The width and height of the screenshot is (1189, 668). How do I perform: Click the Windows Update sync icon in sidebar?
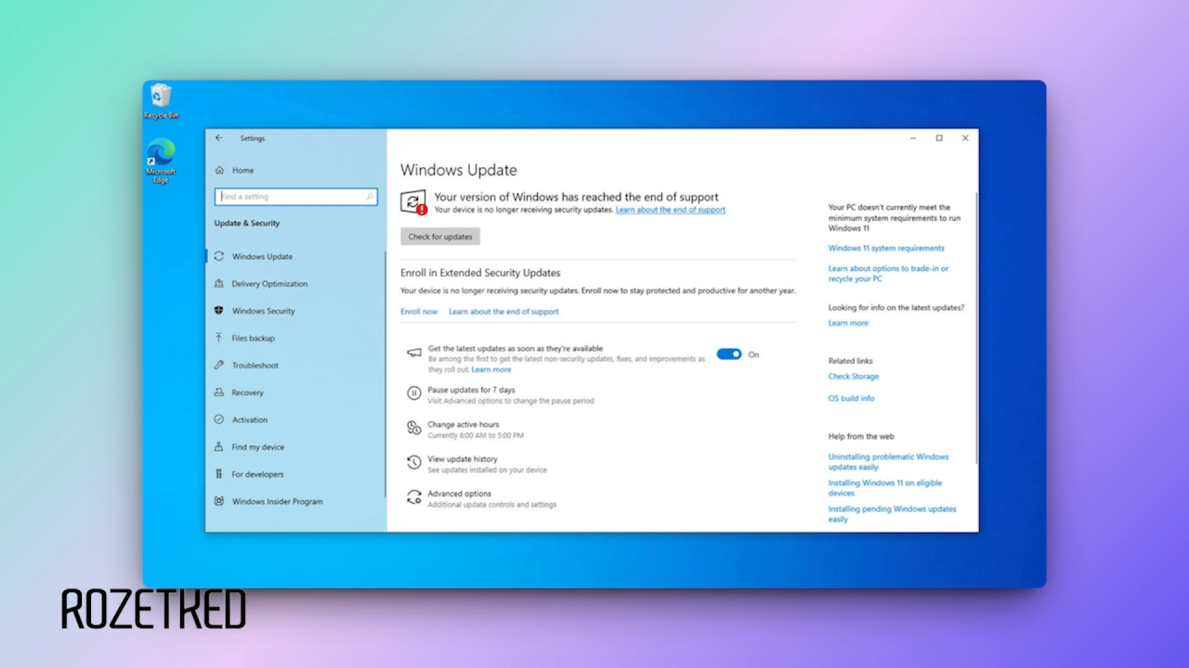(219, 256)
